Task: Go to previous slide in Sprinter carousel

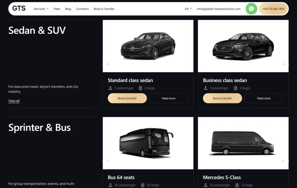Action: [108, 161]
